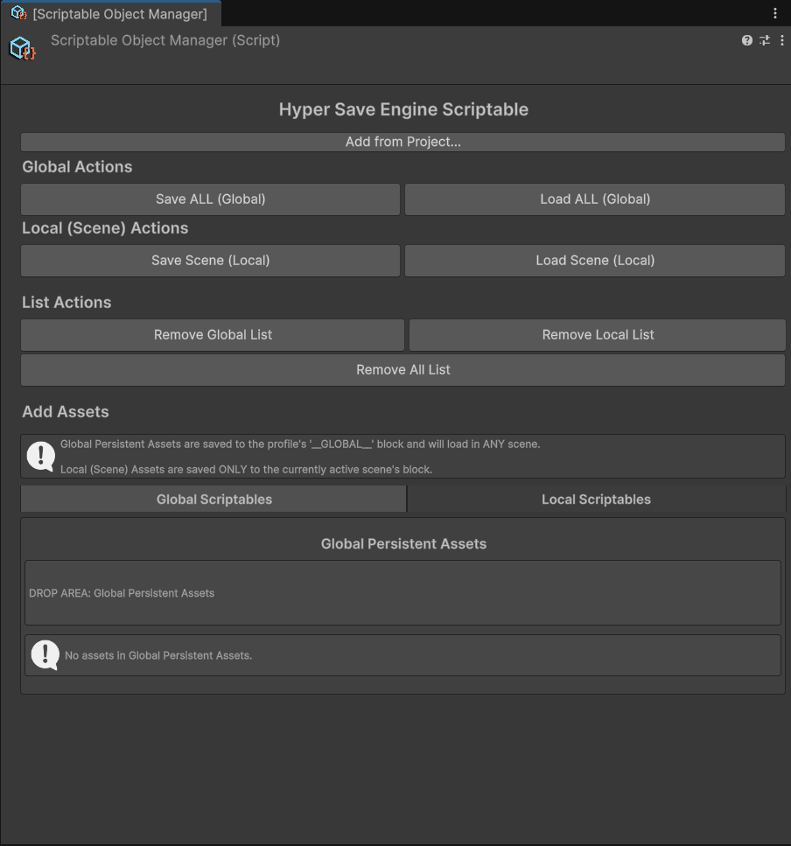Image resolution: width=791 pixels, height=846 pixels.
Task: Click Save ALL (Global) button
Action: click(210, 199)
